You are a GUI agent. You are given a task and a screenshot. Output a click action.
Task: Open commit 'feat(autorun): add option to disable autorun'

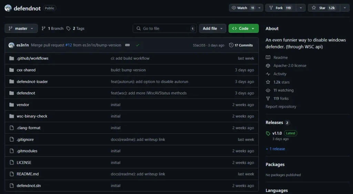tap(150, 82)
